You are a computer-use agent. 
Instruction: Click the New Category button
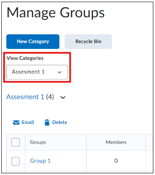[33, 42]
